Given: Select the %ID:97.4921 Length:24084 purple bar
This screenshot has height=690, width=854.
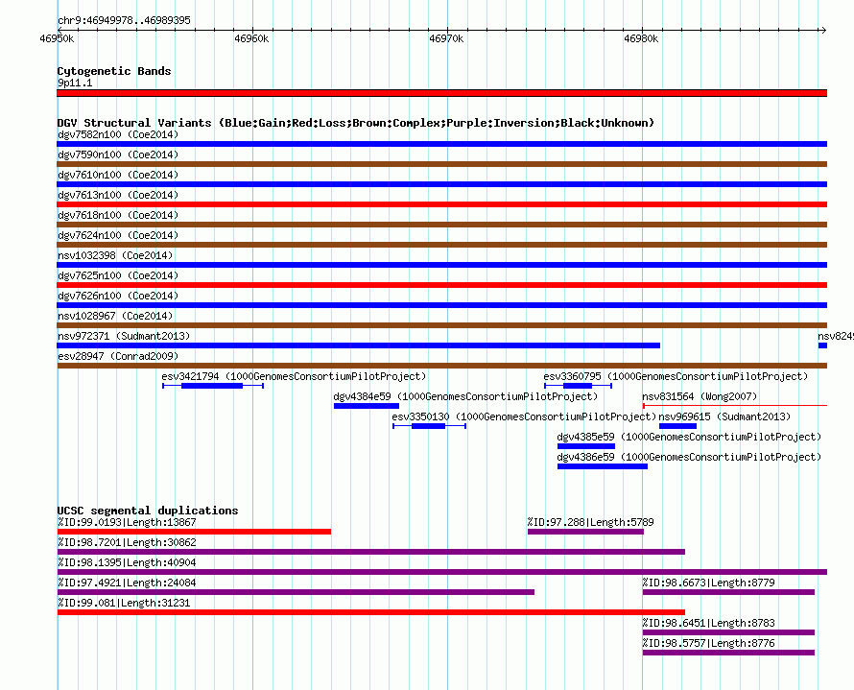Looking at the screenshot, I should pos(296,592).
